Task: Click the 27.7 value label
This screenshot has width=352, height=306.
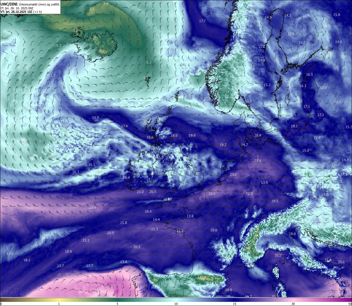Action: pyautogui.click(x=31, y=209)
